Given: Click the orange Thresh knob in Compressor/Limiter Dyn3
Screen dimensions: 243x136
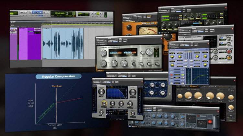Looking at the screenshot, I should (x=229, y=58).
